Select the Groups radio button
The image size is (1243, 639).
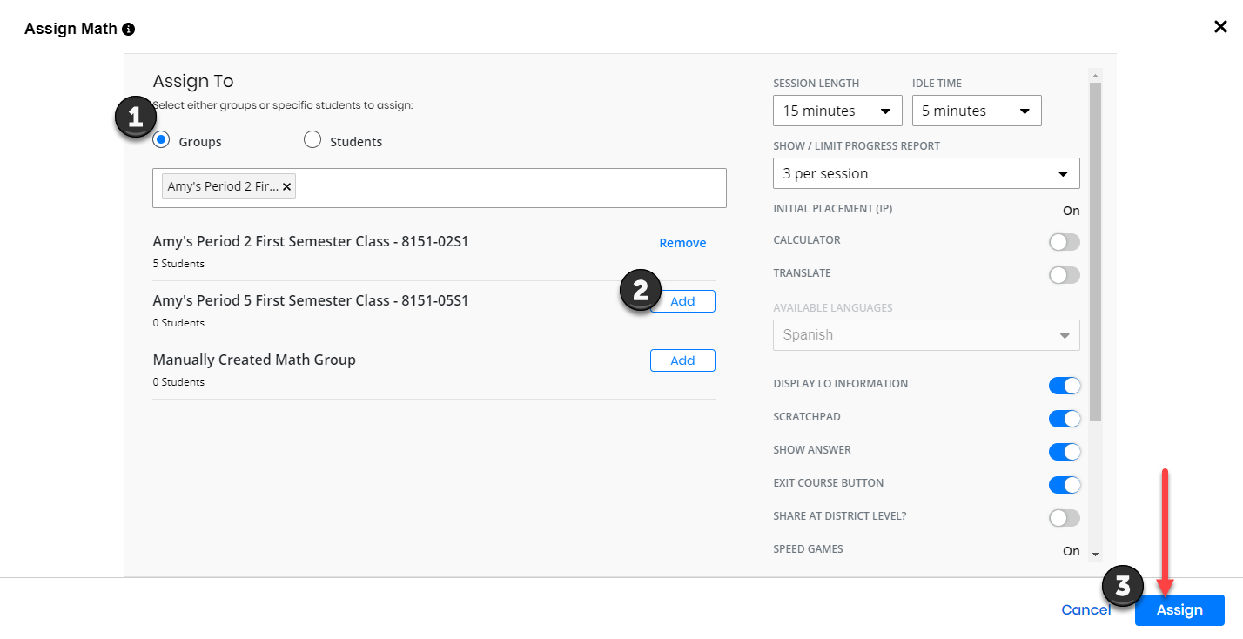160,140
